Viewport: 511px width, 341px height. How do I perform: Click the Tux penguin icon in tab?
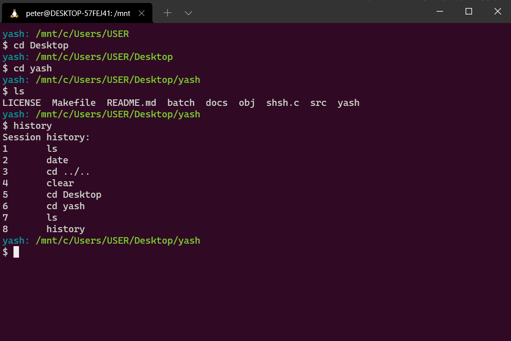tap(14, 13)
